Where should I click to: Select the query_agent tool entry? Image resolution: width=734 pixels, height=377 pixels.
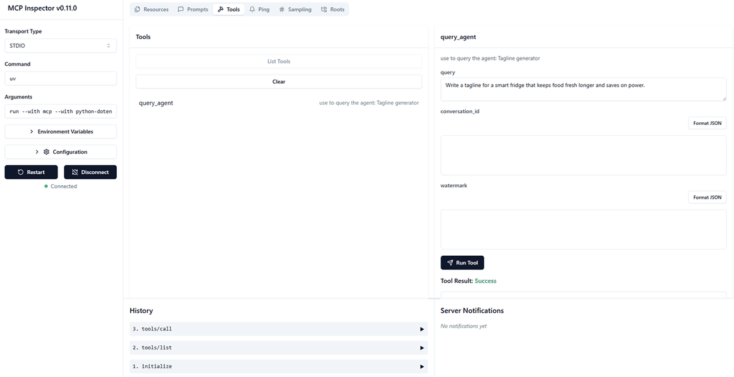pyautogui.click(x=279, y=103)
